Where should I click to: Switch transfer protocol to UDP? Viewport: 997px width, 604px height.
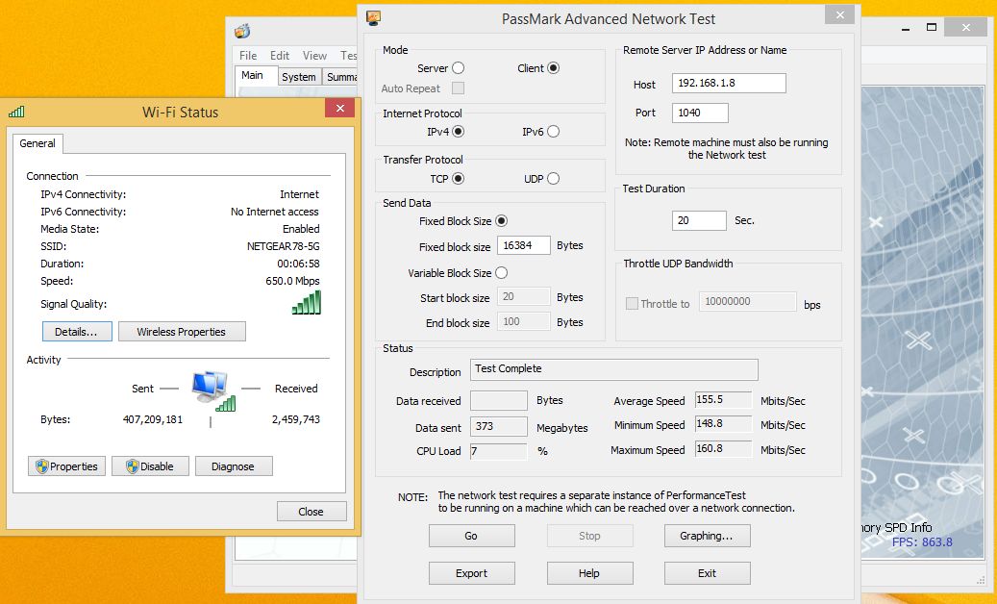click(553, 178)
